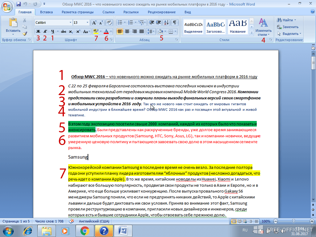Undo the last action
This screenshot has width=316, height=237.
coord(25,4)
